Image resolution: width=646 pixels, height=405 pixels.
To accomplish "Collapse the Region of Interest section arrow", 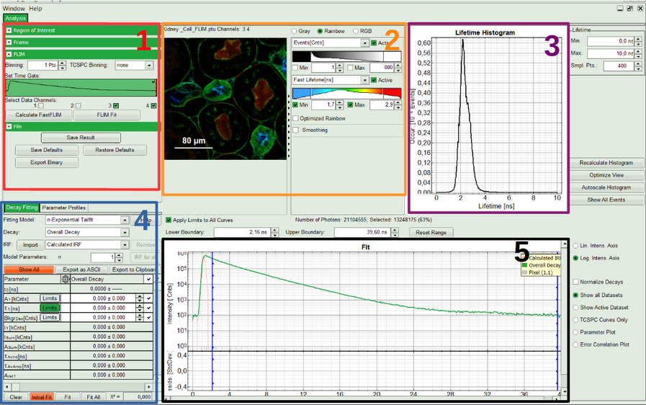I will (x=9, y=31).
